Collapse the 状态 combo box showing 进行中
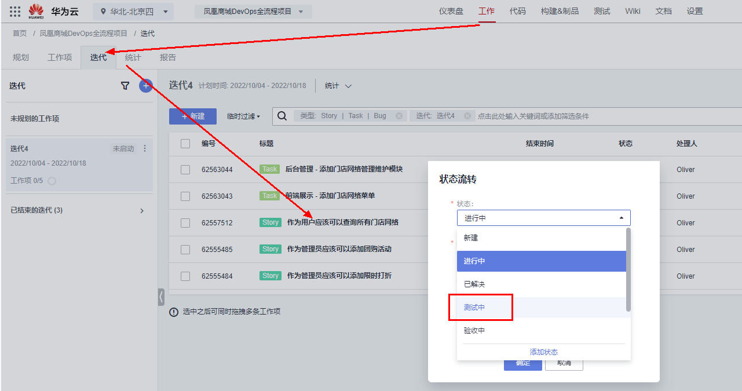The width and height of the screenshot is (742, 391). [543, 218]
